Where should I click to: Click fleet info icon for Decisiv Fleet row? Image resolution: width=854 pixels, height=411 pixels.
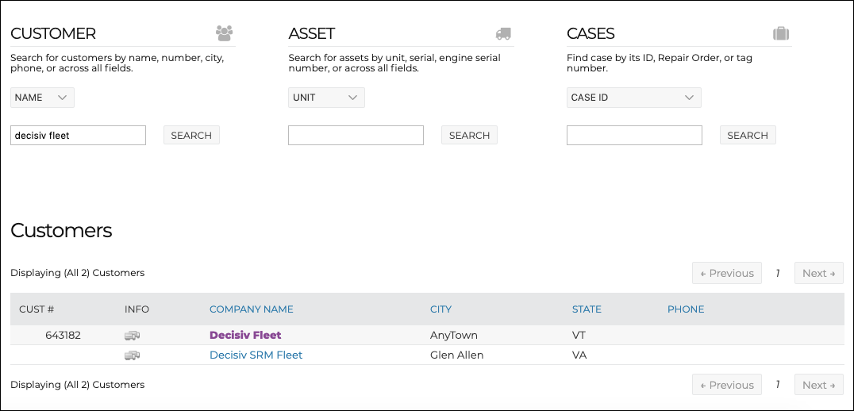(132, 336)
